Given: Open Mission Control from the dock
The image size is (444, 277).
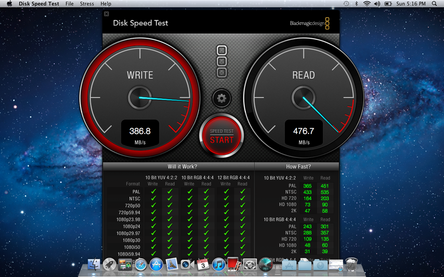Looking at the screenshot, I should (125, 265).
